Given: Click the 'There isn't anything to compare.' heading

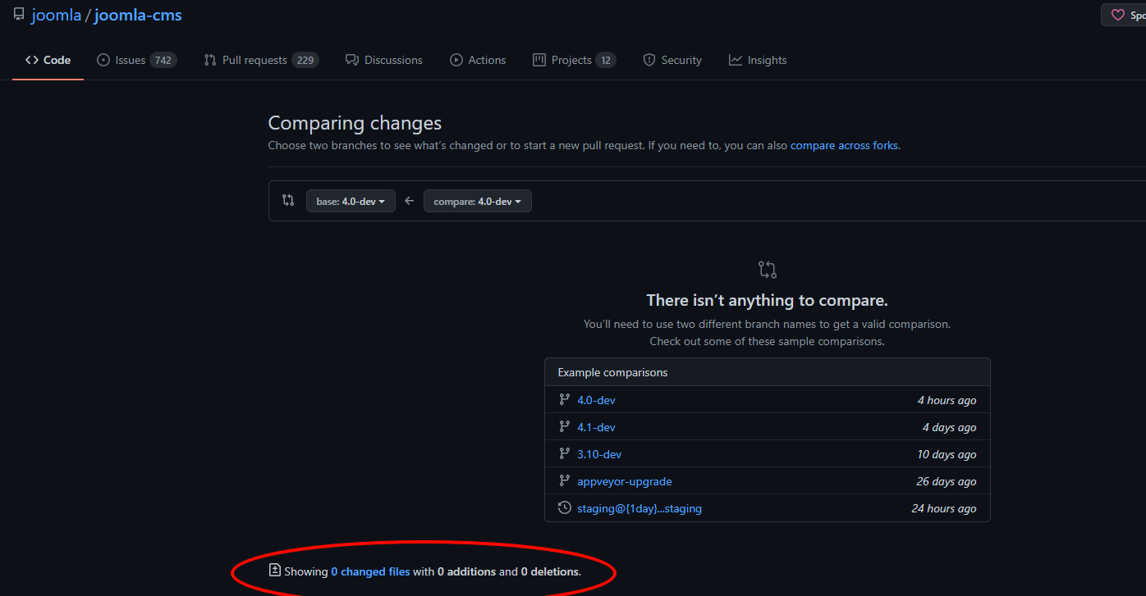Looking at the screenshot, I should tap(768, 300).
